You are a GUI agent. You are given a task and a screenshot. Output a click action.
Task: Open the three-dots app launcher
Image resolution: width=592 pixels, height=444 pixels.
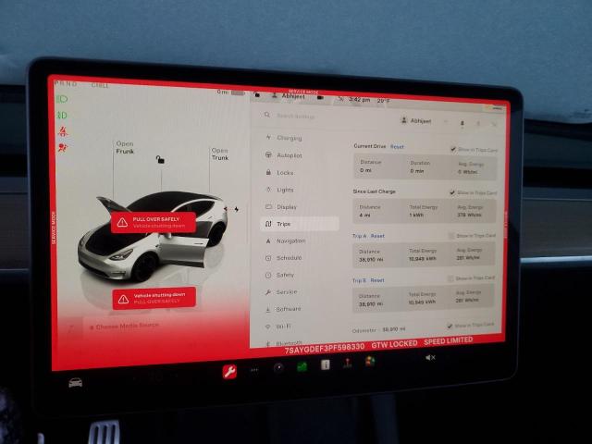[255, 370]
